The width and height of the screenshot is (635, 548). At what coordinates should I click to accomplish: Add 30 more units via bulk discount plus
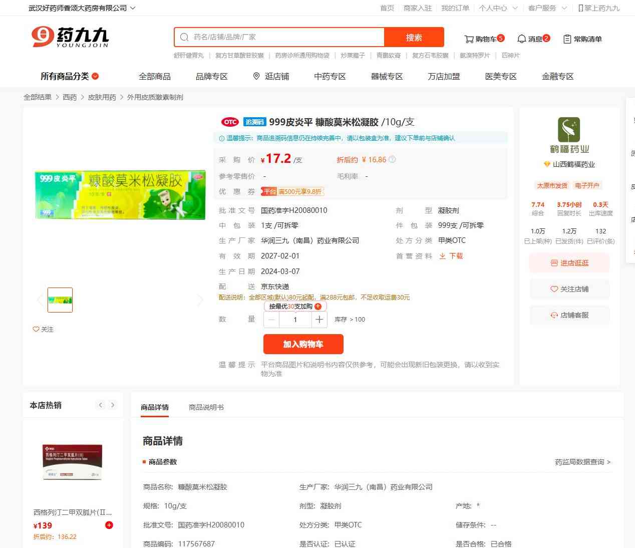(318, 307)
